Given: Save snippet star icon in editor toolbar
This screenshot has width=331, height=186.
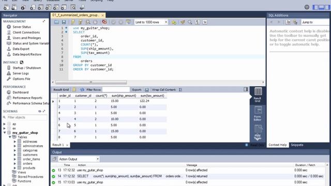Looking at the screenshot, I should [x=174, y=22].
